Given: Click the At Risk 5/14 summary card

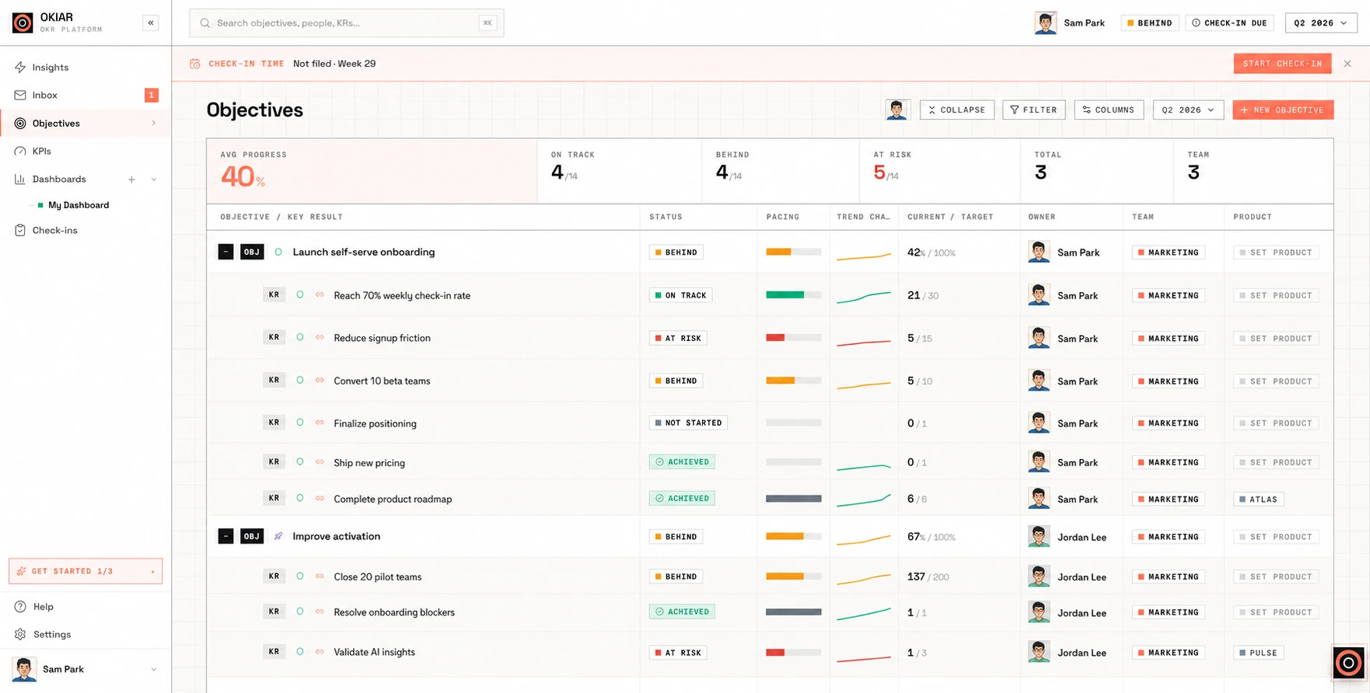Looking at the screenshot, I should point(939,171).
